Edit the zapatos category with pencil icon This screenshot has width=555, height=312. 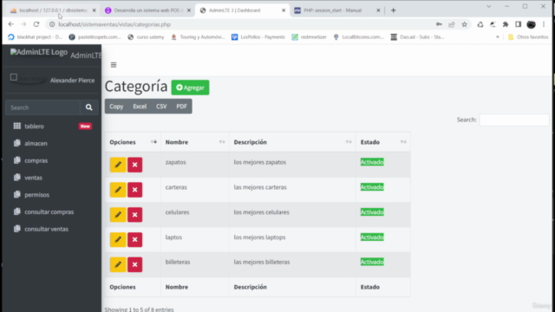pos(118,165)
